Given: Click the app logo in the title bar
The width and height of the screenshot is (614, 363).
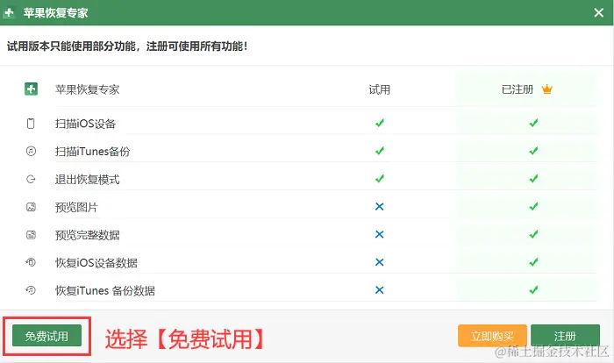Looking at the screenshot, I should click(9, 13).
